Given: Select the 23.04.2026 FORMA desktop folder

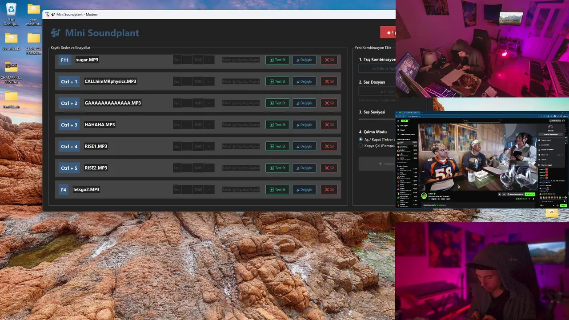Looking at the screenshot, I should coord(33,44).
